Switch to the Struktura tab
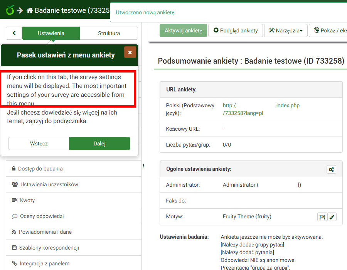 coord(109,33)
